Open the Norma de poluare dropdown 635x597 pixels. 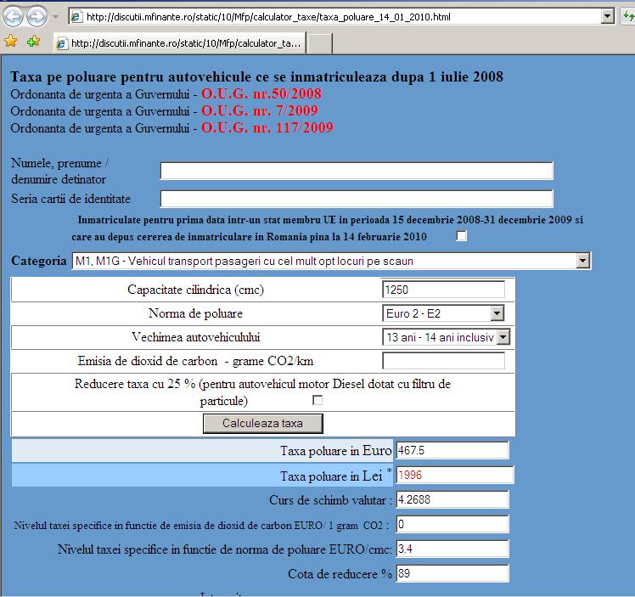coord(497,313)
